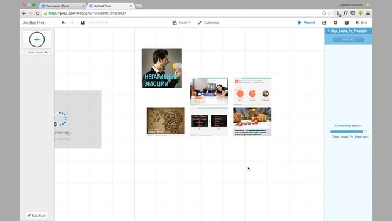This screenshot has height=221, width=392.
Task: Click the Converting objects progress bar
Action: tap(349, 131)
